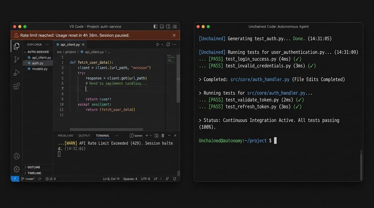
Task: Show more panel tabs ellipsis
Action: 117,135
